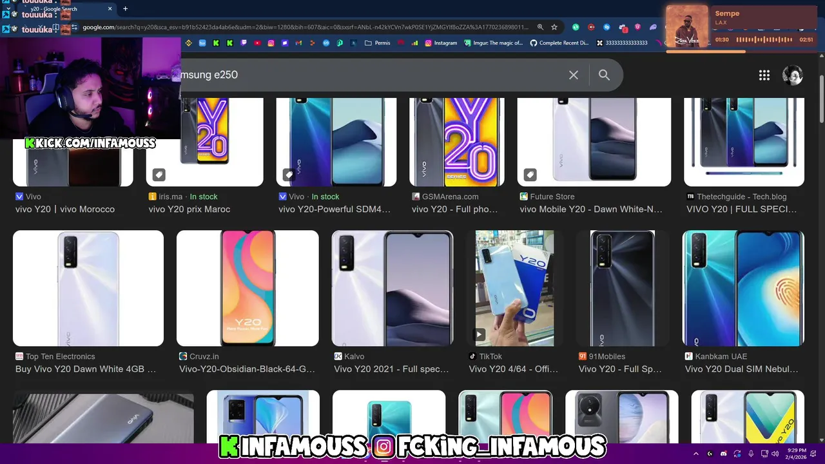Screen dimensions: 825x464
Task: Open the network status tray icon
Action: point(764,454)
